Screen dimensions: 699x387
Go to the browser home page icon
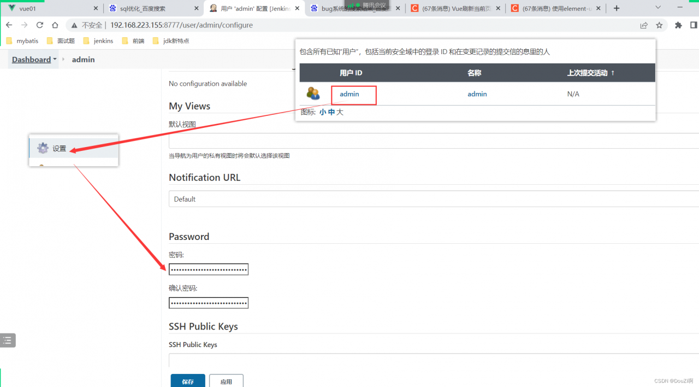[55, 25]
